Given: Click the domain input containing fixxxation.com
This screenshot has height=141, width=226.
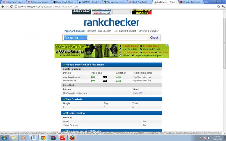Looking at the screenshot, I should 105,38.
